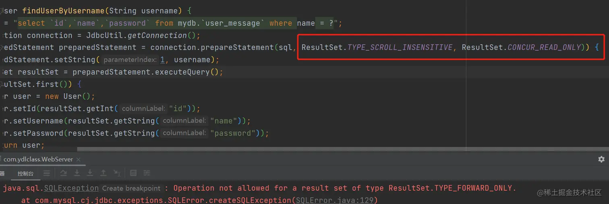This screenshot has height=204, width=609.
Task: Click the Force Step Into debug icon
Action: click(x=90, y=173)
